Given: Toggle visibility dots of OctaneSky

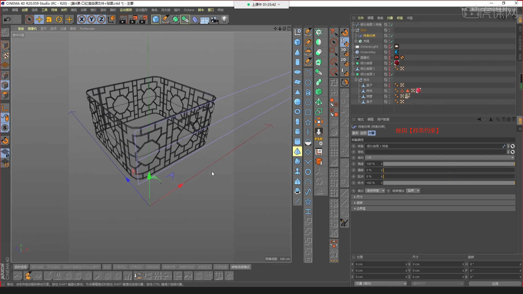Looking at the screenshot, I should [x=389, y=52].
